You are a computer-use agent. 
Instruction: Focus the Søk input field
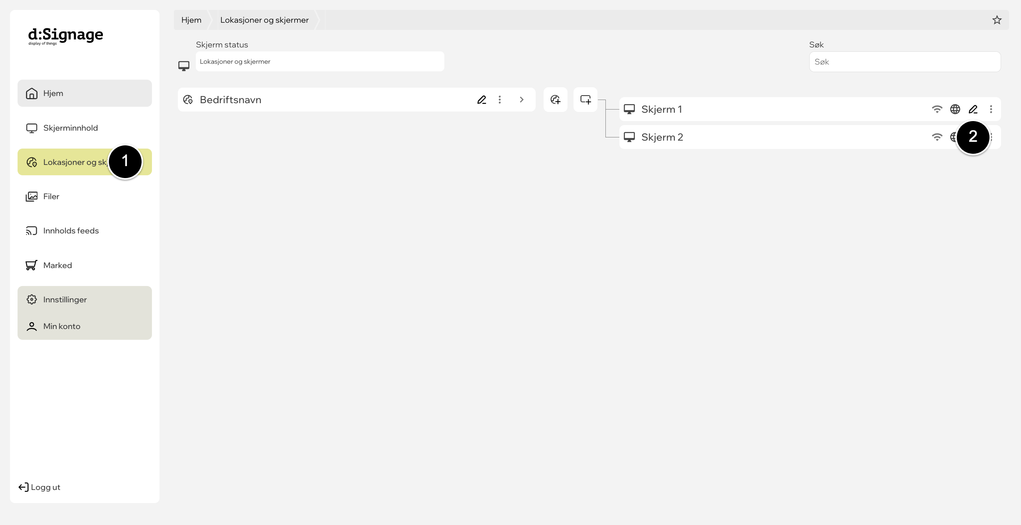[905, 62]
